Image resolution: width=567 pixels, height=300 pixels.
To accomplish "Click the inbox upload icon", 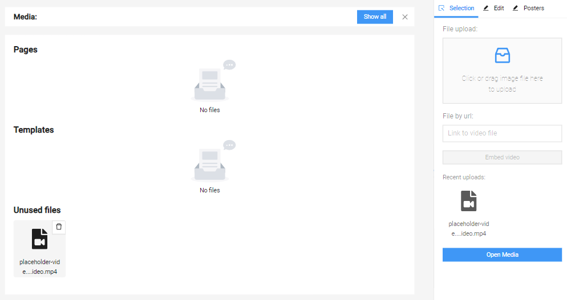I will click(x=502, y=55).
